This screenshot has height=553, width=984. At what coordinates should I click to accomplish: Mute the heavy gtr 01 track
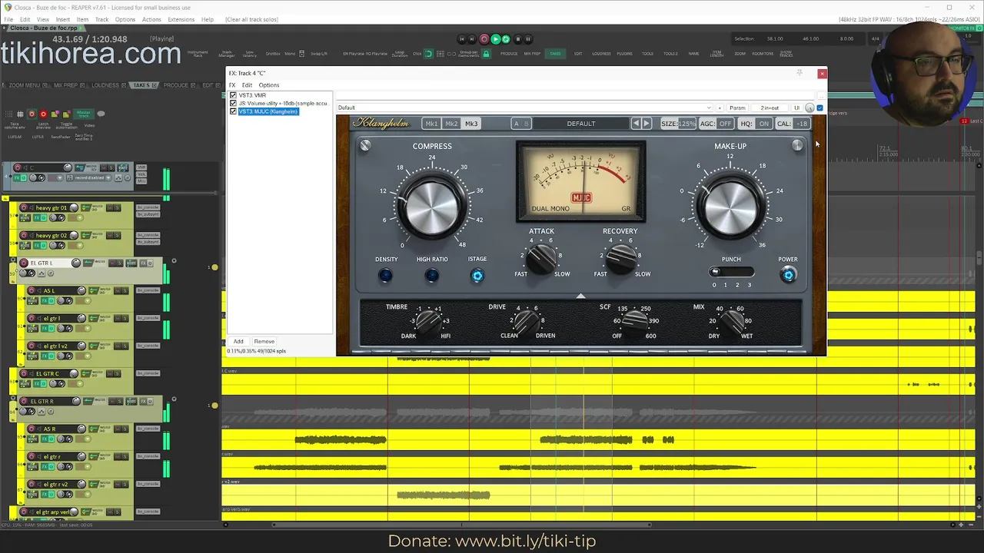click(x=110, y=207)
